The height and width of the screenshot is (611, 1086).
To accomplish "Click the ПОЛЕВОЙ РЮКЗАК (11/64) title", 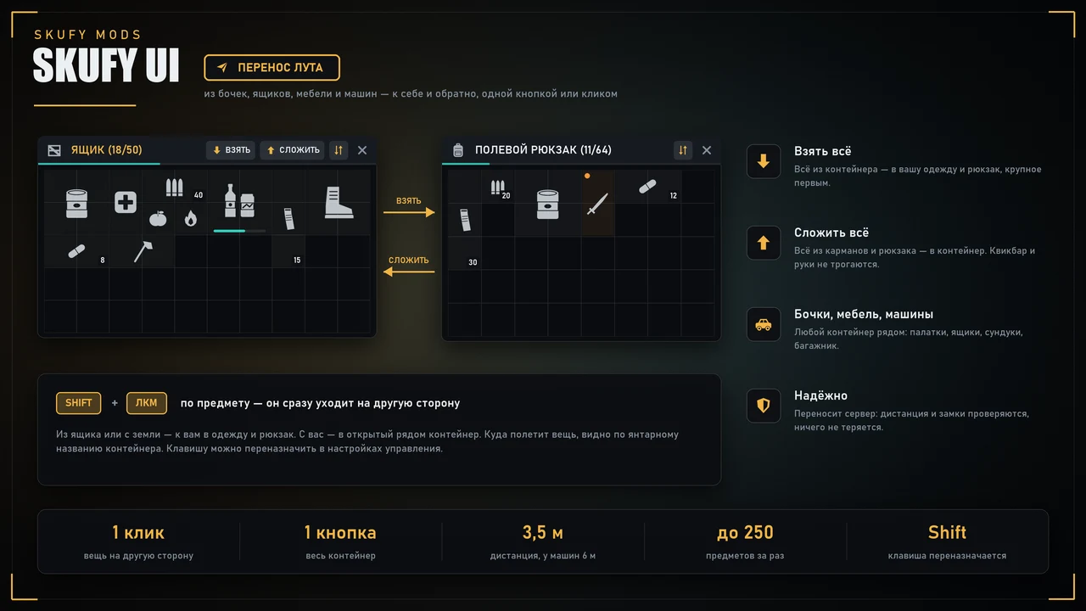I will (543, 150).
